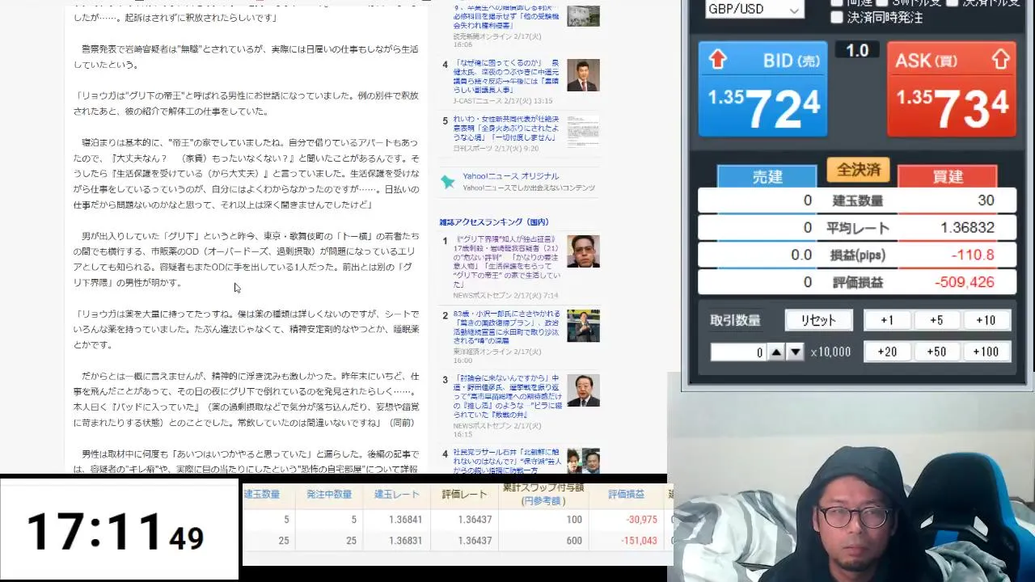The height and width of the screenshot is (582, 1035).
Task: Decrease trade quantity with down arrow stepper
Action: [x=795, y=352]
